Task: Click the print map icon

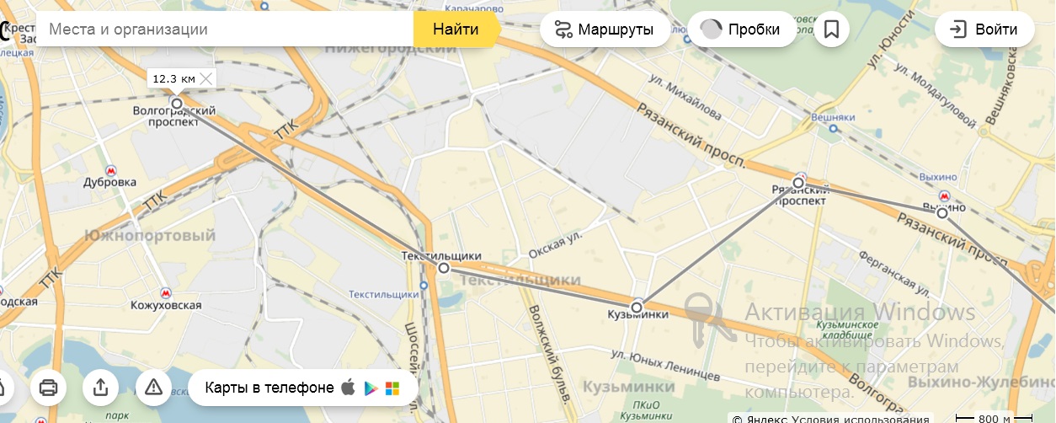Action: pos(48,388)
